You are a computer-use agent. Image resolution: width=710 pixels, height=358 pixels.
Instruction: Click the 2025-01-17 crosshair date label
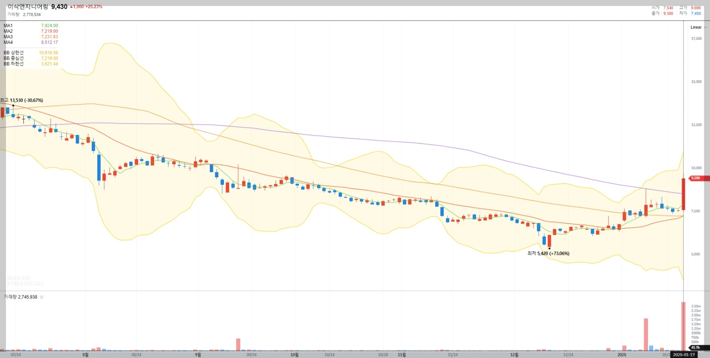pos(684,354)
